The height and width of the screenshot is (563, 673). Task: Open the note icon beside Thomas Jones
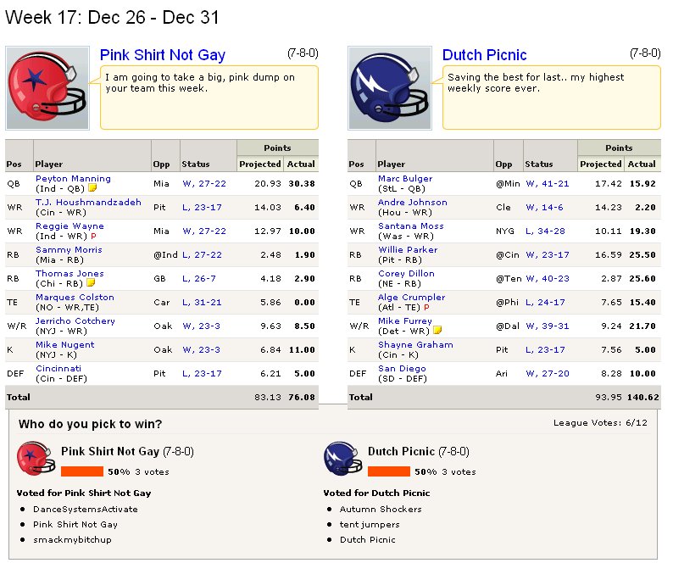coord(91,283)
